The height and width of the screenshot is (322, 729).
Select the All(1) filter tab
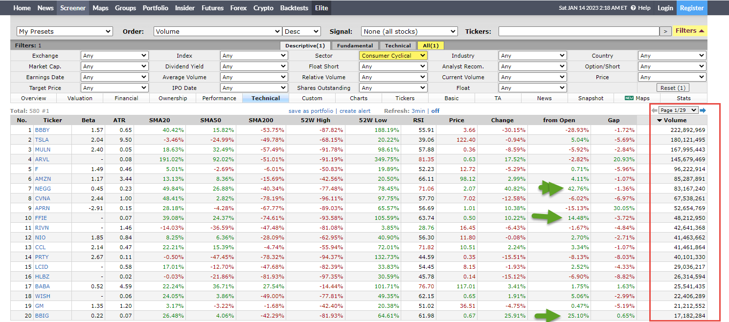tap(431, 45)
